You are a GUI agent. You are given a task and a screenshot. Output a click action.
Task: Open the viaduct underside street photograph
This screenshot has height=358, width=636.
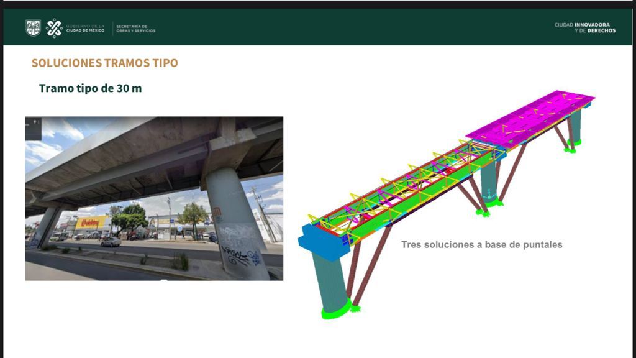154,198
